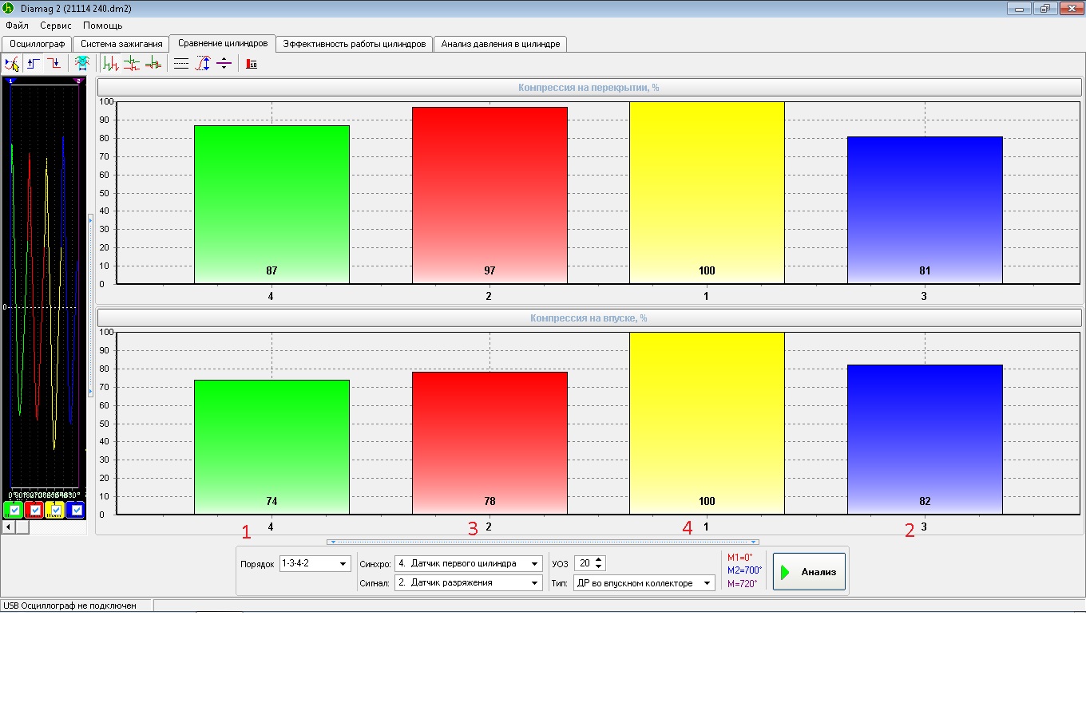Click the right splitter arrow above settings panel

(x=753, y=542)
